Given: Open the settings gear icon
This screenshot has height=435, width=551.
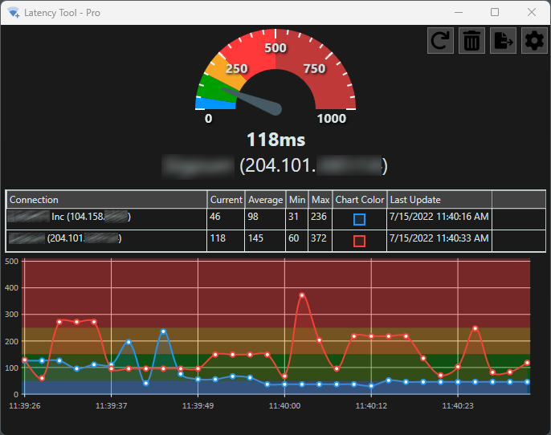Looking at the screenshot, I should point(534,41).
